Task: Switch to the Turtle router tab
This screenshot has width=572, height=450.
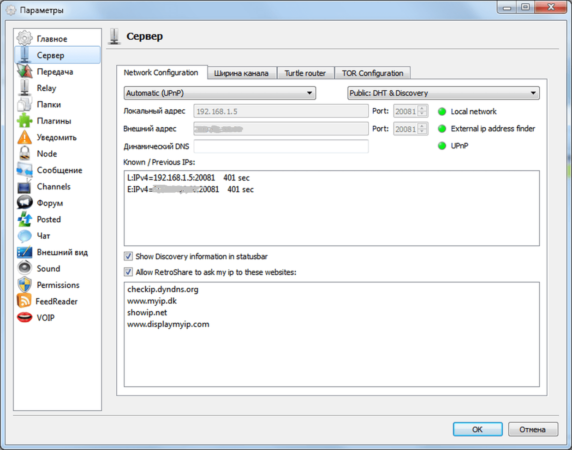Action: [305, 73]
